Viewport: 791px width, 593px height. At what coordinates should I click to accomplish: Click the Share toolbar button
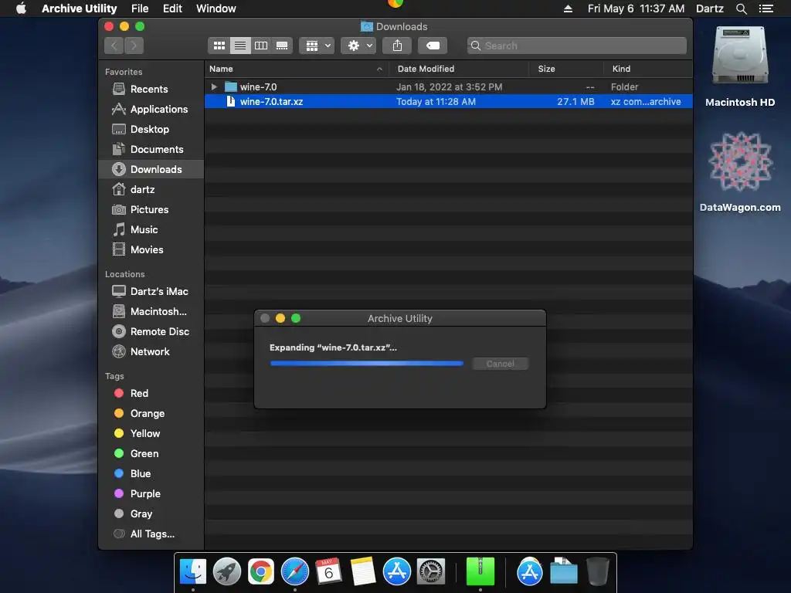point(397,46)
